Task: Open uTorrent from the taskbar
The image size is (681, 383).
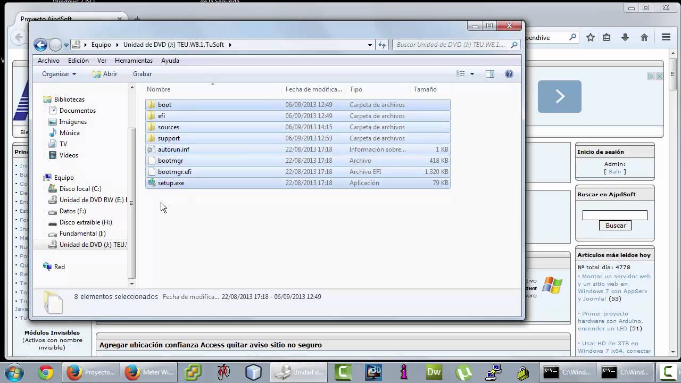Action: click(x=465, y=372)
